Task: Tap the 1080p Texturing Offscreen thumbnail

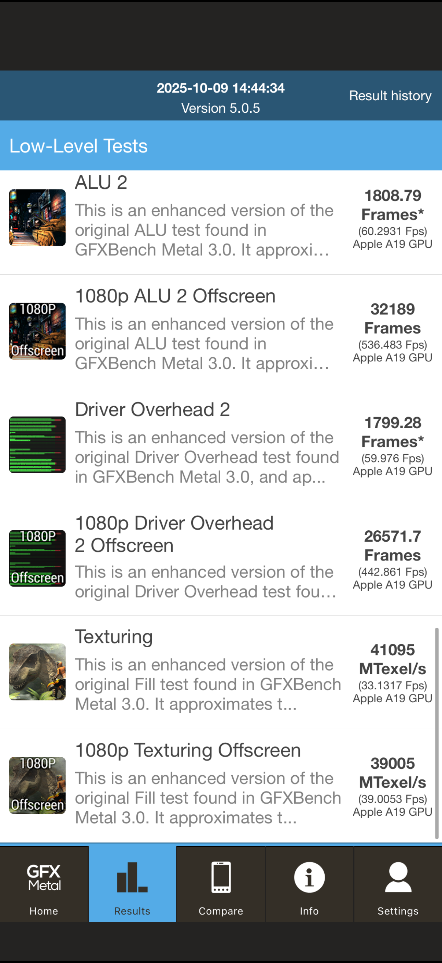Action: (x=37, y=786)
